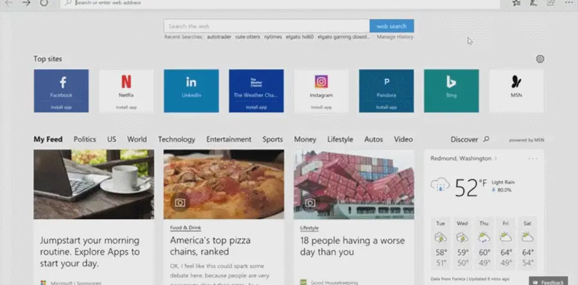
Task: Click the Search the web input field
Action: pos(267,26)
